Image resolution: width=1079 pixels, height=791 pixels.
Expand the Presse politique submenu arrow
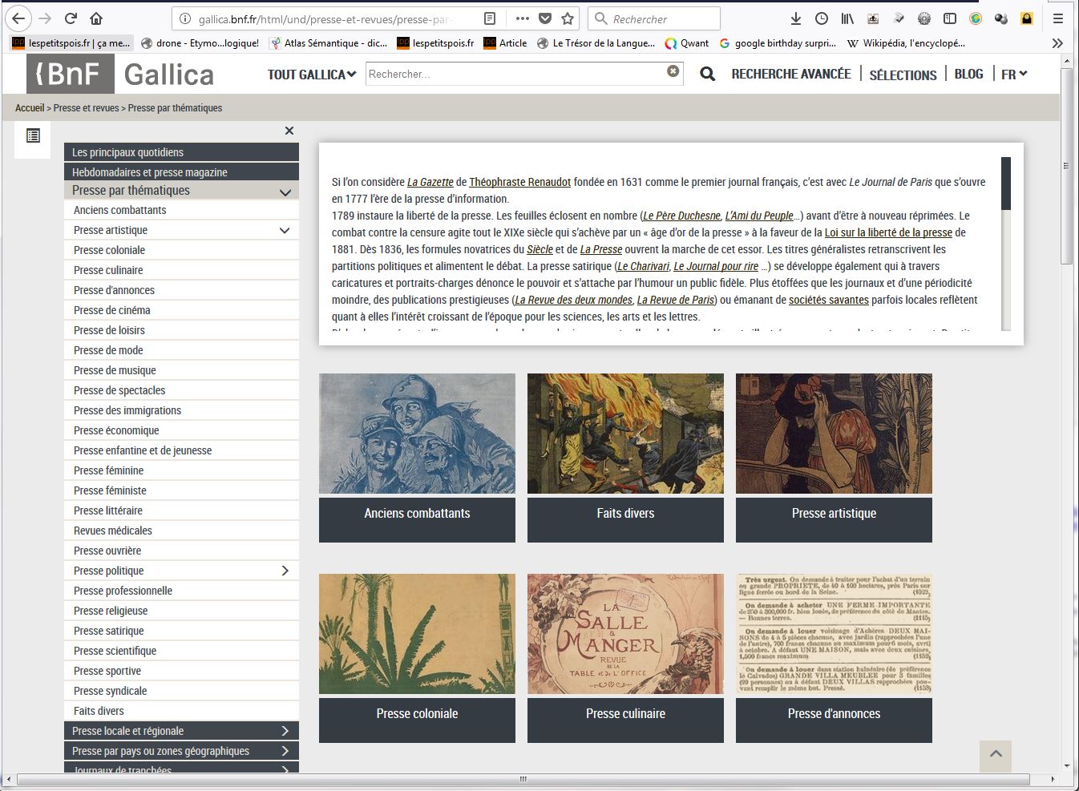(285, 571)
